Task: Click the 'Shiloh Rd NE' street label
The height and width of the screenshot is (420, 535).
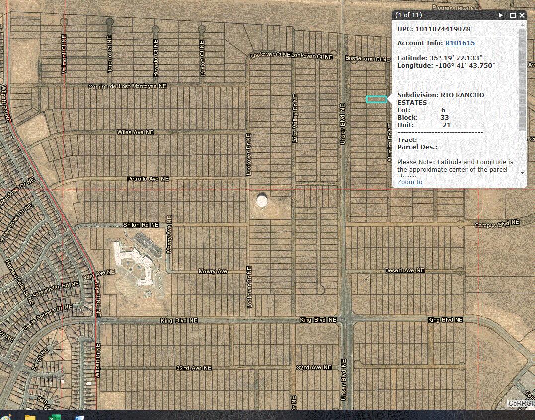Action: coord(141,225)
